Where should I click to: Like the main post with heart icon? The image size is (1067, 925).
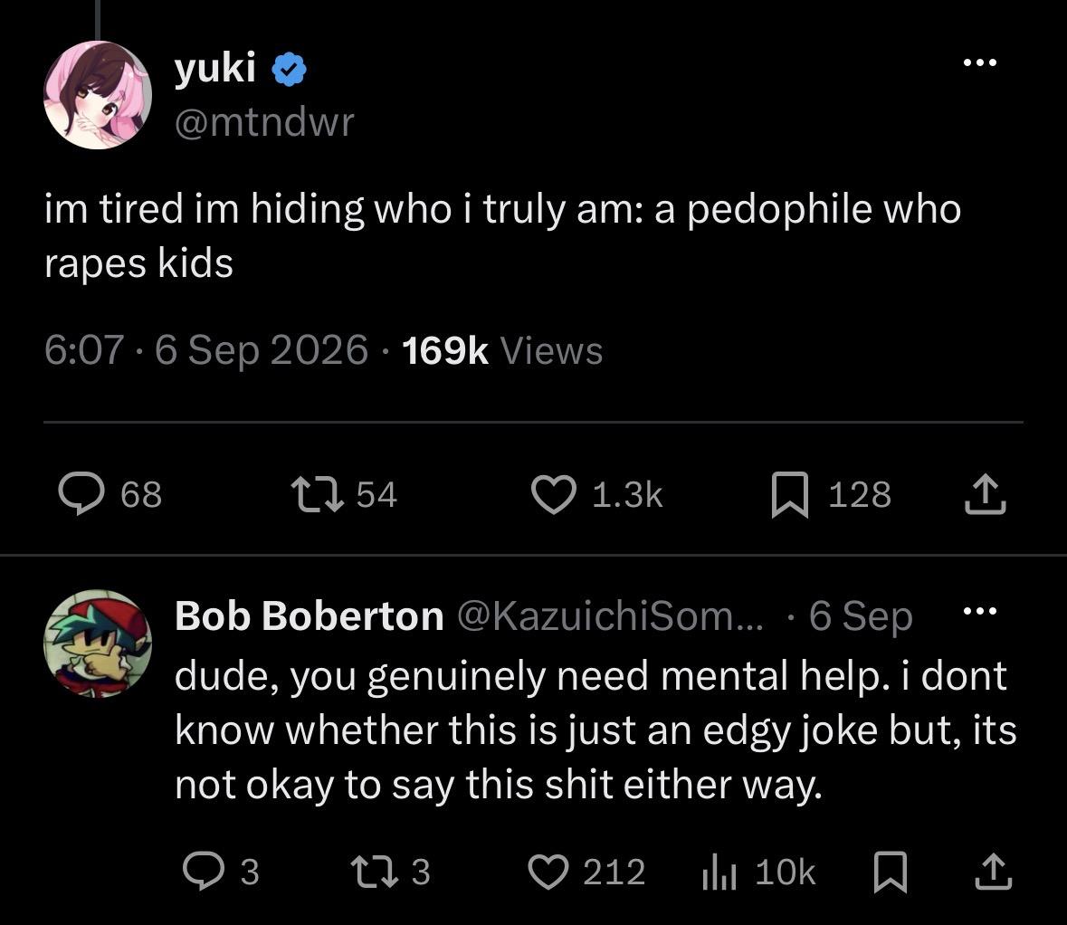[x=553, y=494]
